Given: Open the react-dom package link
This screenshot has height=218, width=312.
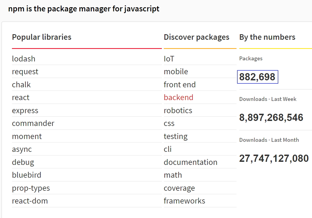Looking at the screenshot, I should [30, 201].
